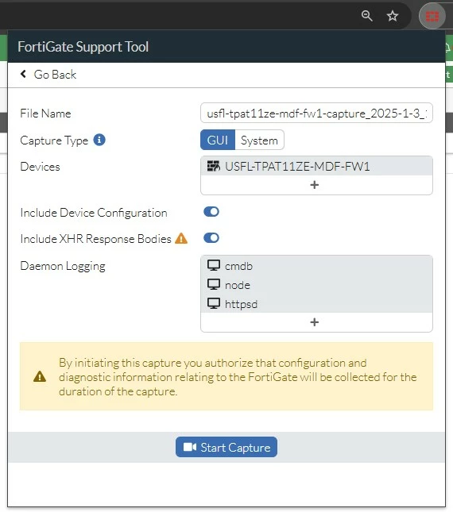Show Capture Type info tooltip icon
The height and width of the screenshot is (512, 453).
pos(99,140)
